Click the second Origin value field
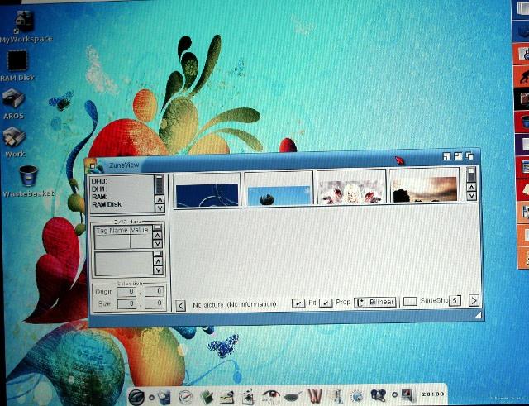The width and height of the screenshot is (529, 406). [x=155, y=291]
